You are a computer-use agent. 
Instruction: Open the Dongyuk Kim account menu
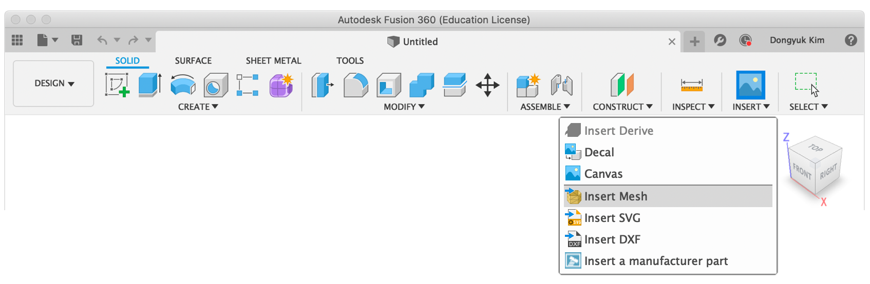click(x=797, y=40)
